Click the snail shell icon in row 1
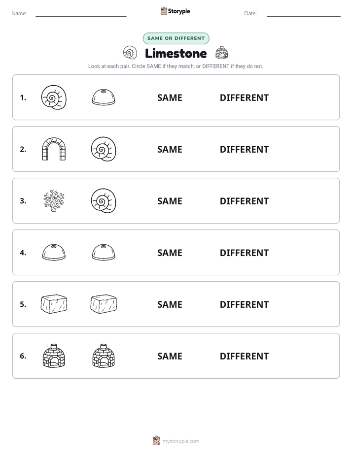 [54, 97]
